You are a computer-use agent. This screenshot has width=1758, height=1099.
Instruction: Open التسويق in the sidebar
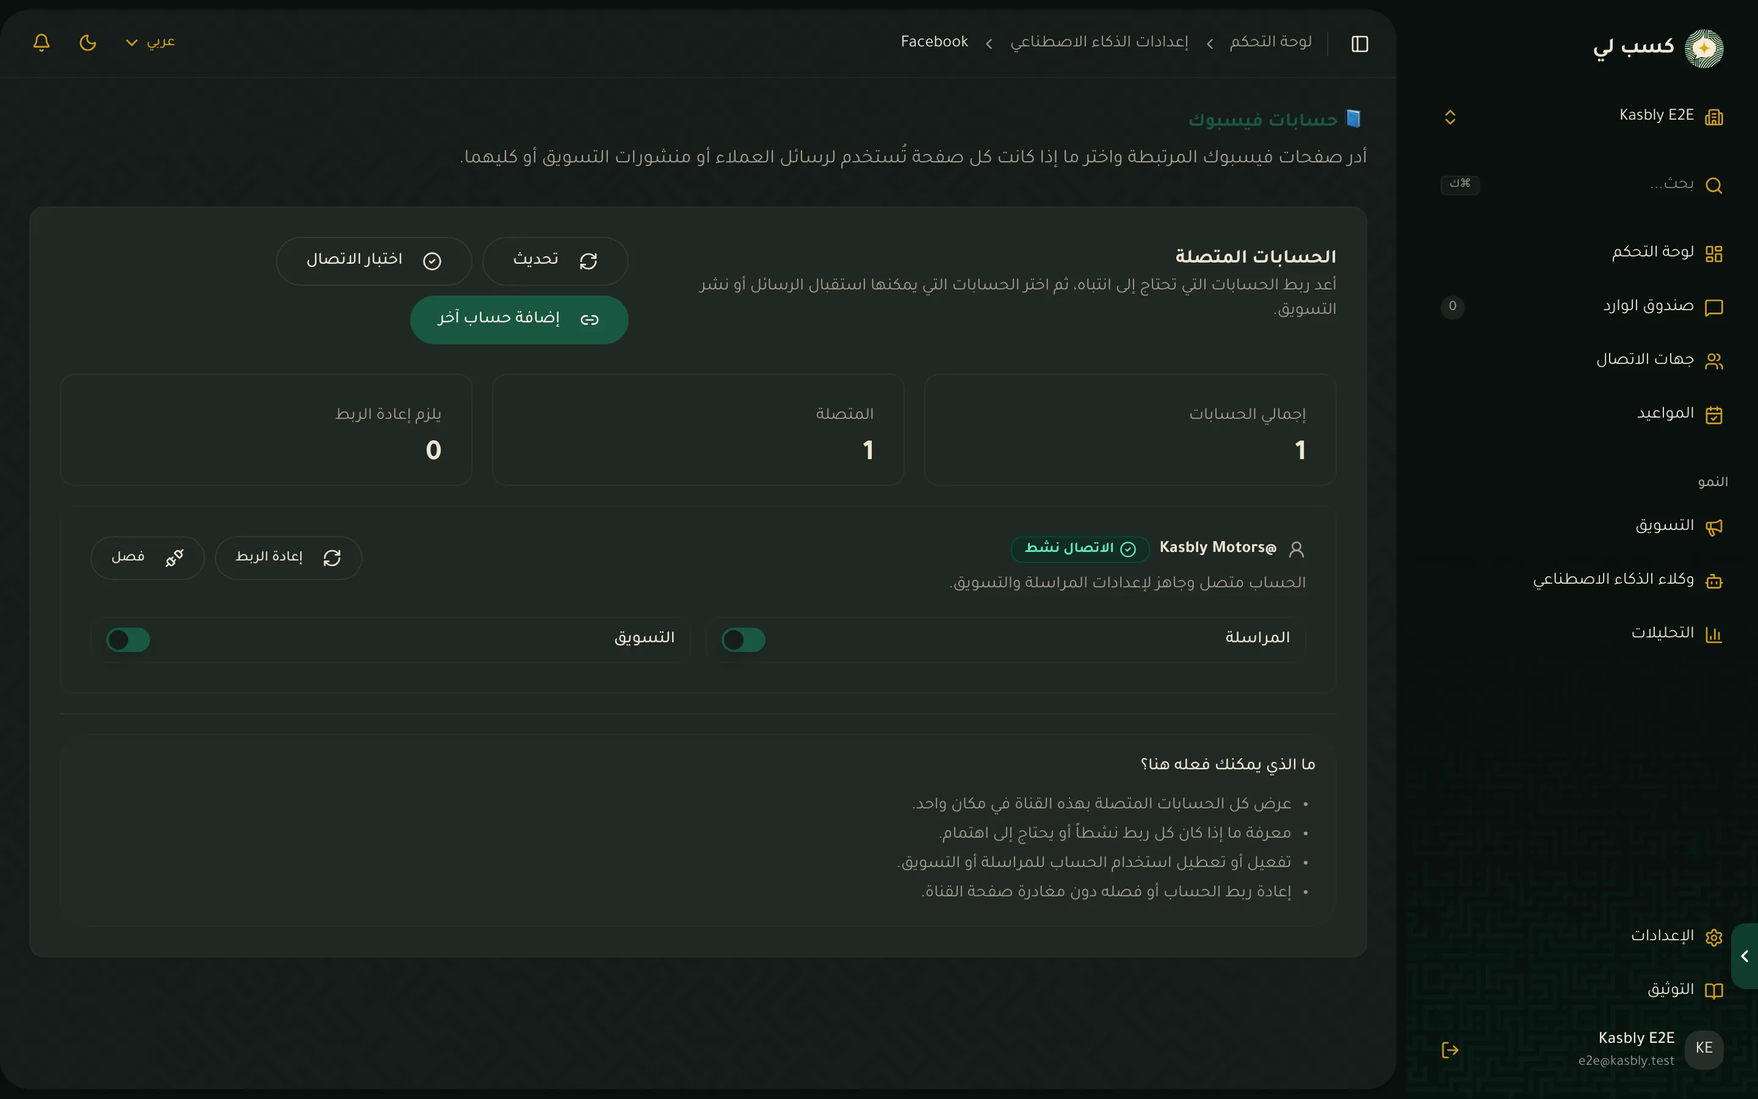point(1582,526)
